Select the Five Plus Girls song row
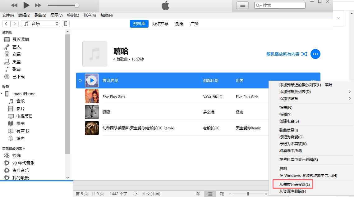Viewport: 354px width, 197px height. [173, 96]
